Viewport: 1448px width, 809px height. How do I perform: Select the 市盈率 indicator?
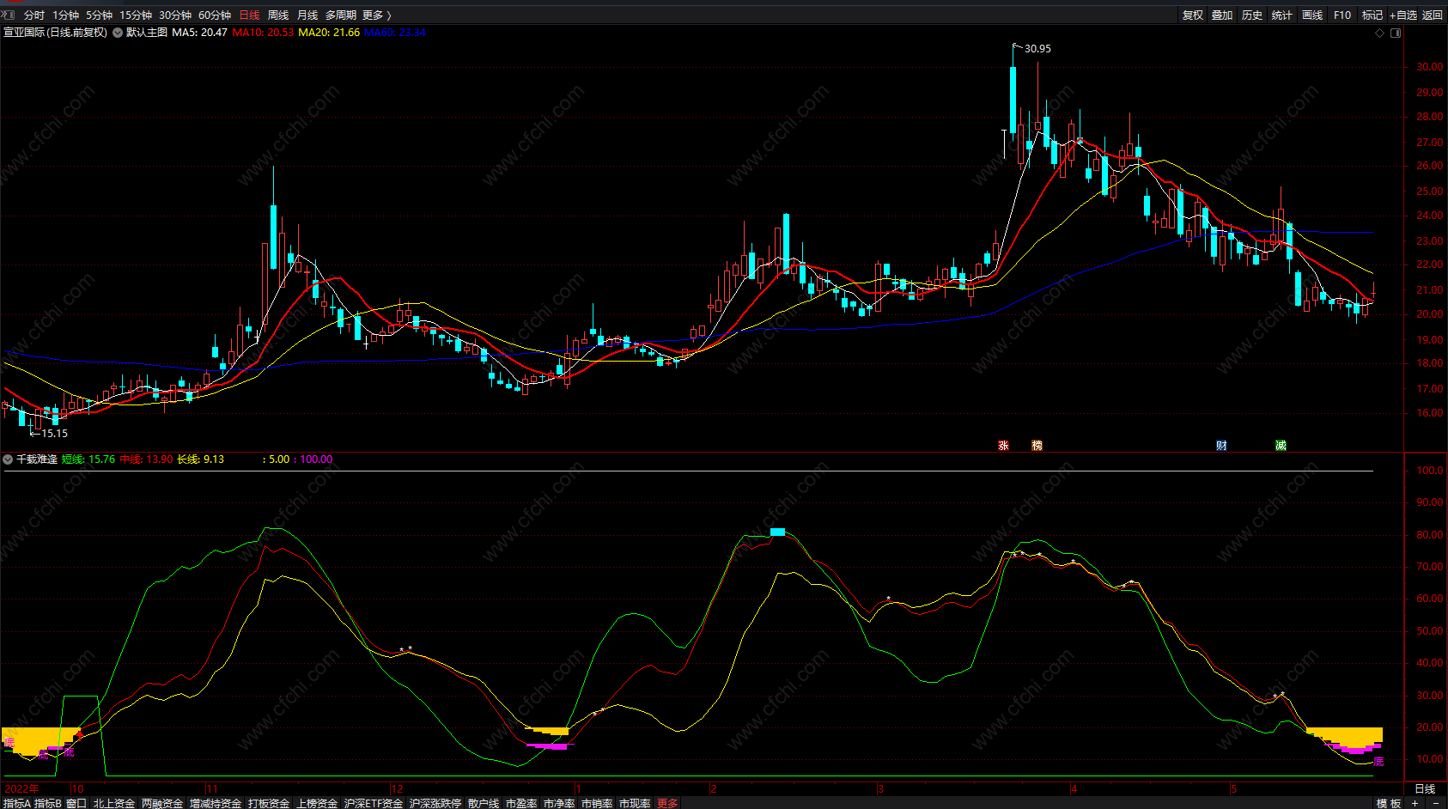coord(521,803)
